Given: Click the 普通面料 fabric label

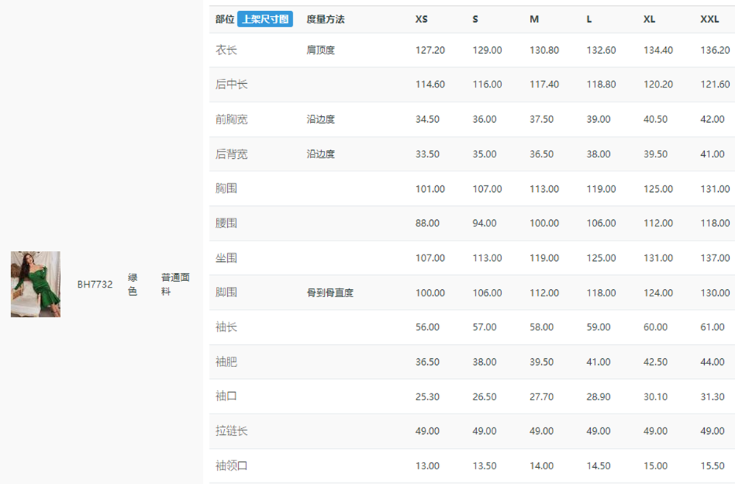Looking at the screenshot, I should [x=176, y=284].
